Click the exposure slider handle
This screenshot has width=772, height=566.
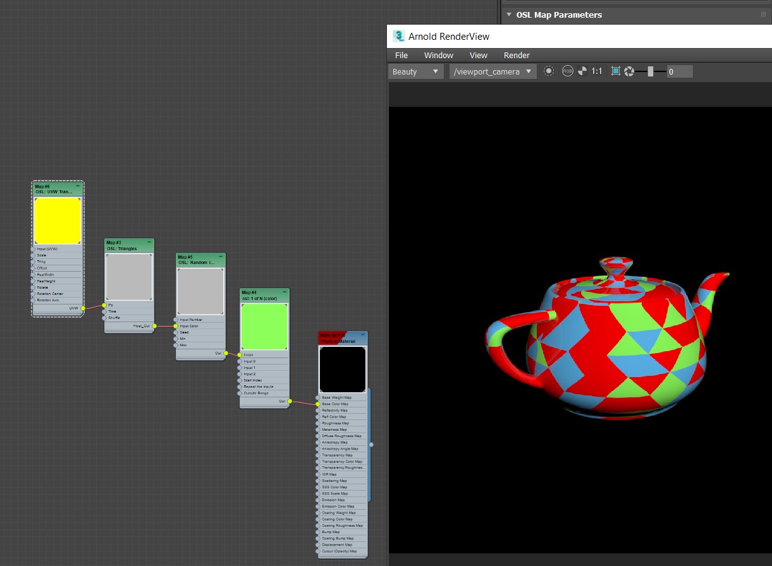[650, 71]
